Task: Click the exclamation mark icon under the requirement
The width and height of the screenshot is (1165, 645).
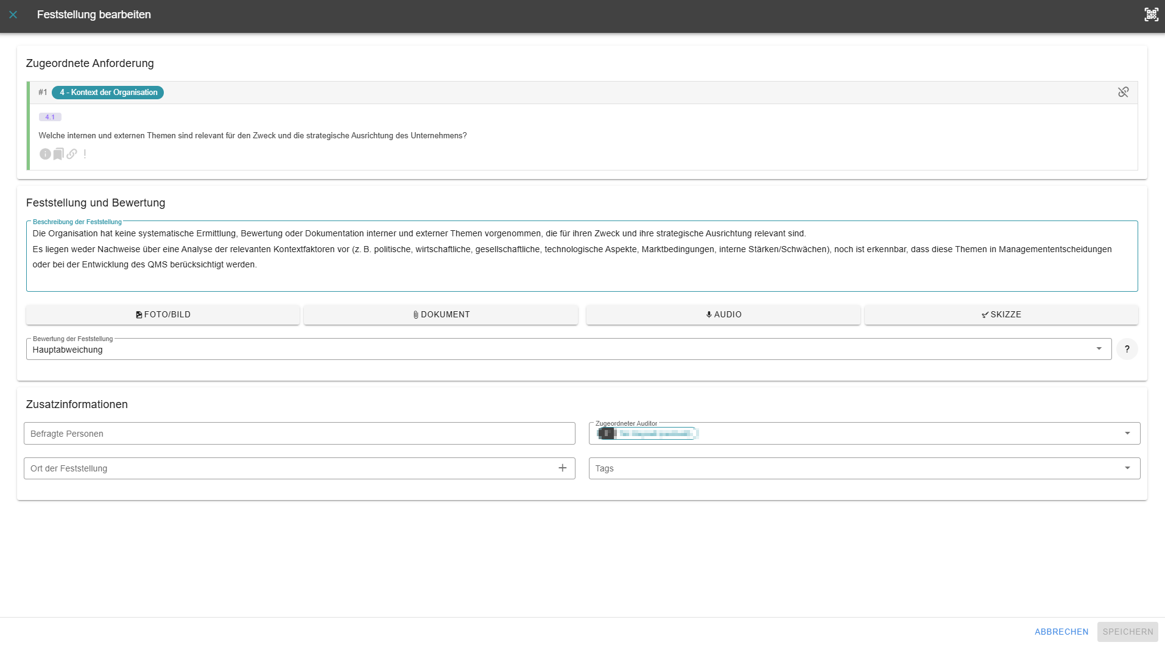Action: tap(85, 154)
